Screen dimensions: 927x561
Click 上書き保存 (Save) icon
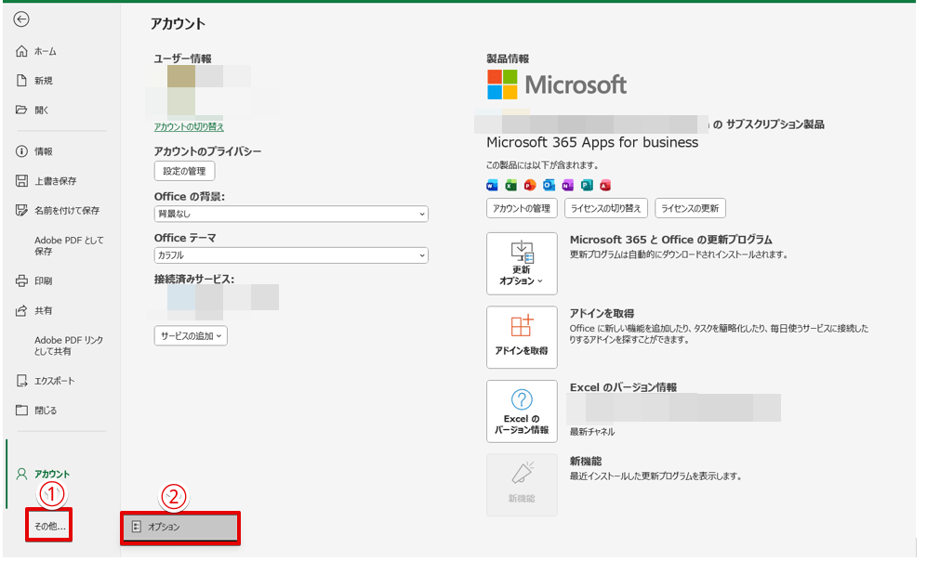tap(21, 181)
